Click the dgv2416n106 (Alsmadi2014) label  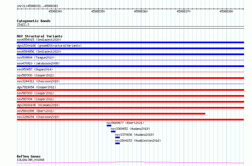point(38,105)
